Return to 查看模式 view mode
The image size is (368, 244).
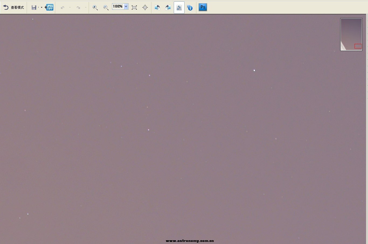(x=13, y=8)
